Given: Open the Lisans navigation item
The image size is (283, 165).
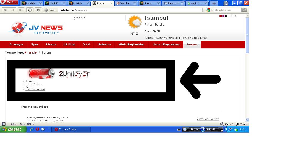Looking at the screenshot, I should pos(51,45).
